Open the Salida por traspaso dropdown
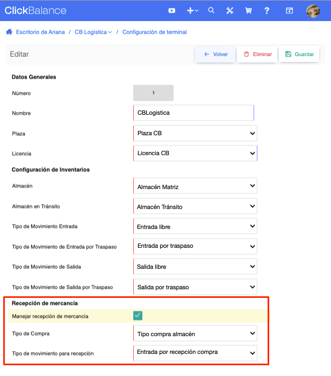 [195, 287]
